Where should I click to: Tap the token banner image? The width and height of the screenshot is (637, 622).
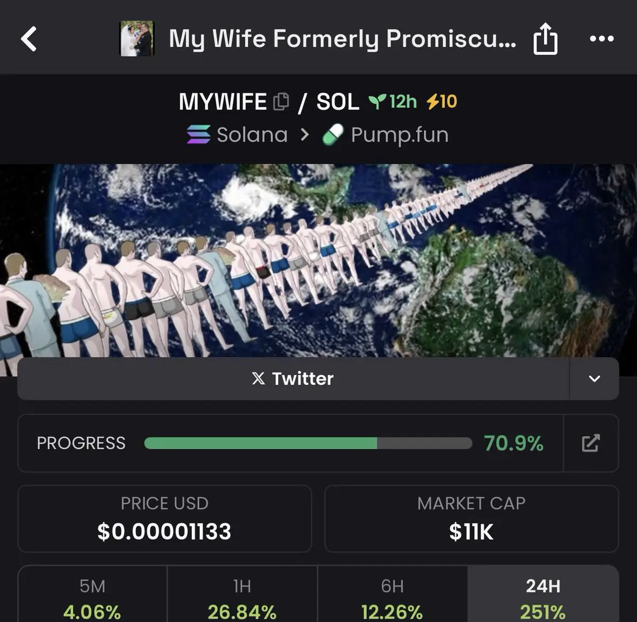click(318, 260)
